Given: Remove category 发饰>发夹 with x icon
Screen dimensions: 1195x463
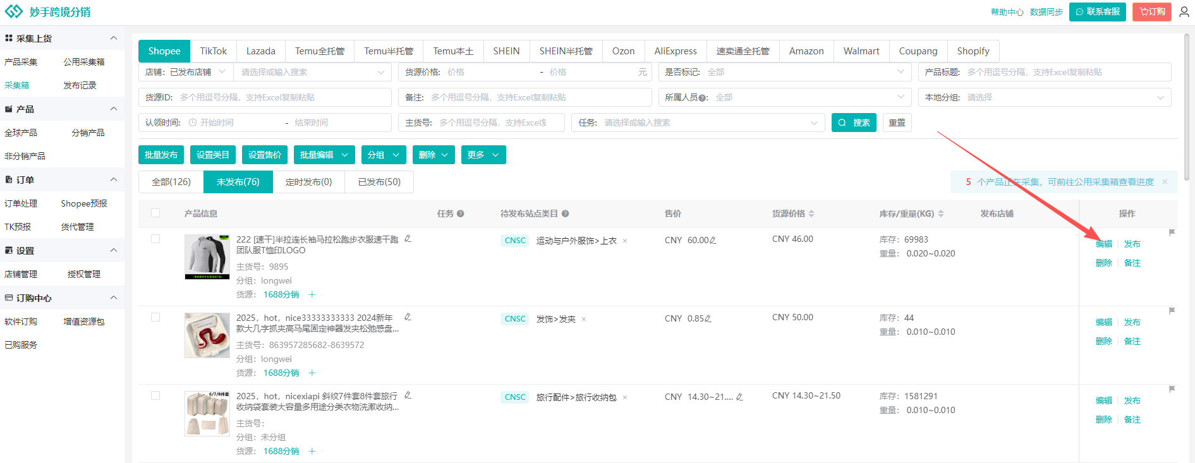Looking at the screenshot, I should point(584,320).
